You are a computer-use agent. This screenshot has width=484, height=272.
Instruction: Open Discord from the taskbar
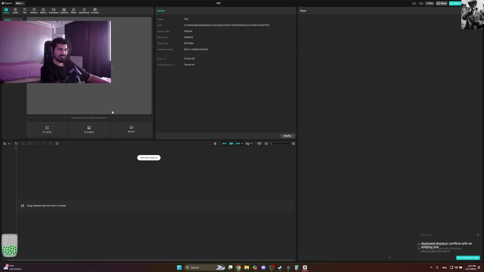click(x=263, y=267)
